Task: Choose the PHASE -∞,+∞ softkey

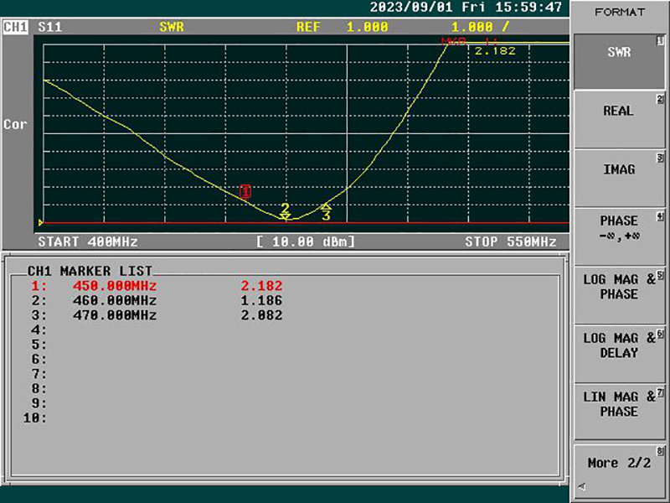Action: click(x=619, y=237)
